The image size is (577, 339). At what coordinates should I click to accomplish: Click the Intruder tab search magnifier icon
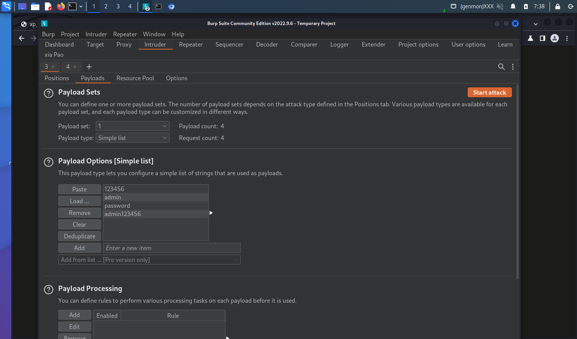point(501,67)
